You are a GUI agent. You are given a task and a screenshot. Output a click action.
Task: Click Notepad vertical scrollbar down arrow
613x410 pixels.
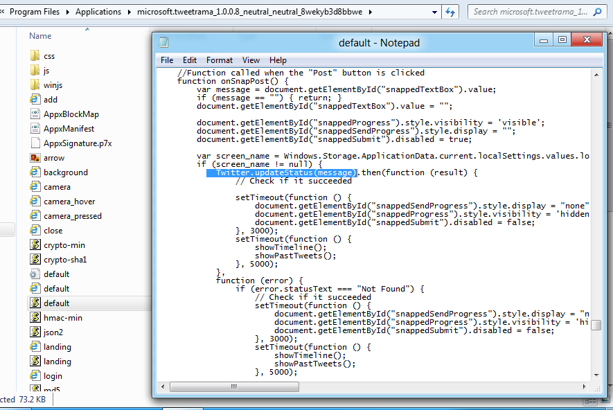click(596, 375)
